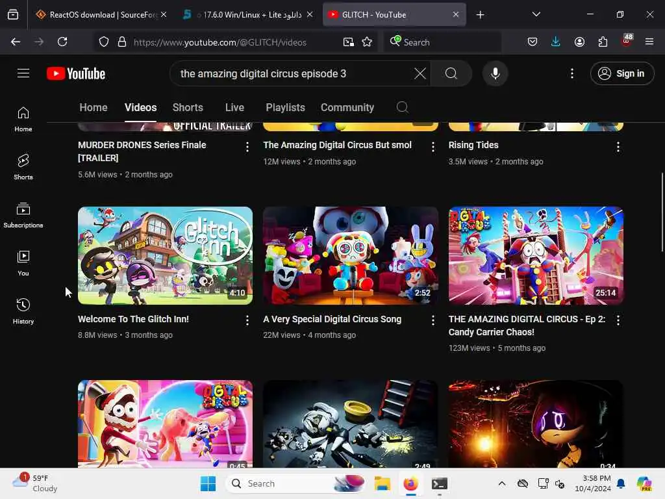
Task: Click the page vertical scrollbar thumb
Action: click(x=662, y=212)
